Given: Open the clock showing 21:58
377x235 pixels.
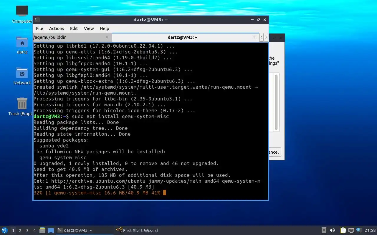Looking at the screenshot, I should click(x=370, y=231).
